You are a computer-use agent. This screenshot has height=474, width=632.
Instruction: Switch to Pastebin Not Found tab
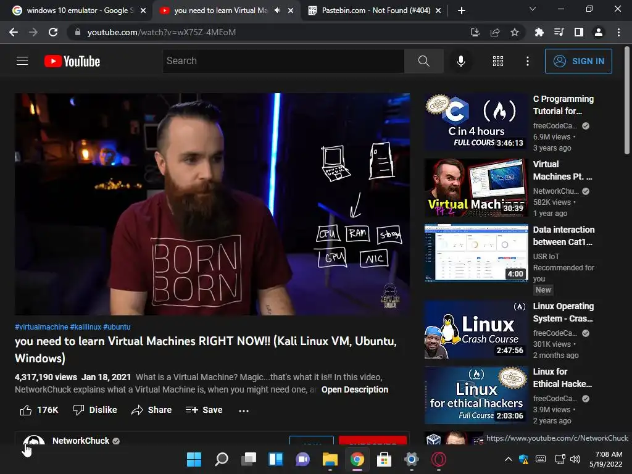pos(376,10)
